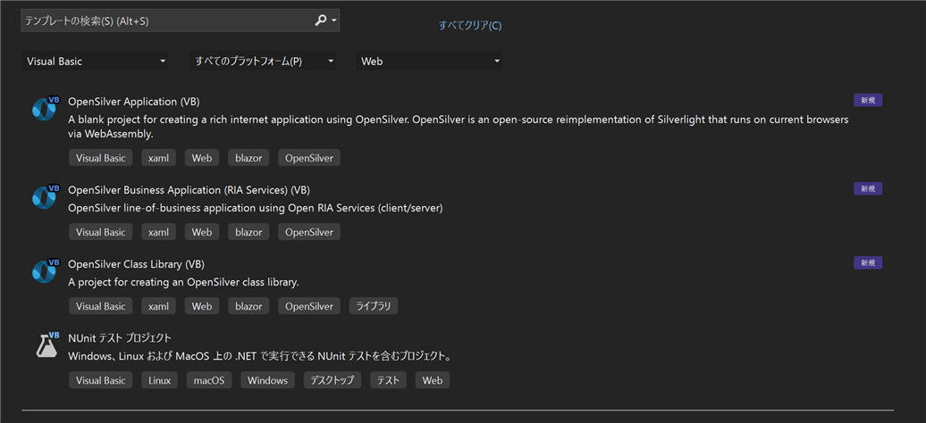926x423 pixels.
Task: Click 新規 badge on OpenSilver Business Application
Action: point(868,189)
